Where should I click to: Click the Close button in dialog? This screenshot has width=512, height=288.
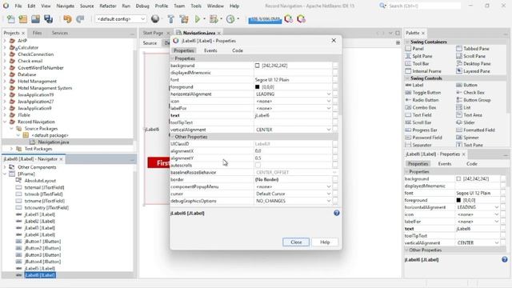coord(296,242)
